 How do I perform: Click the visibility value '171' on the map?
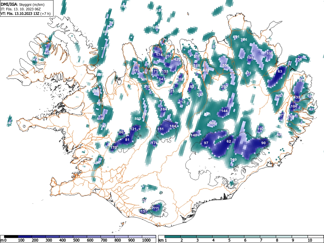click(x=155, y=71)
